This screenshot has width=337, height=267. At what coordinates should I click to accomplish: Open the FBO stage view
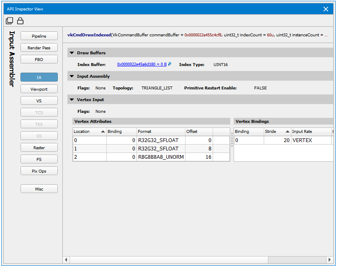click(x=39, y=60)
